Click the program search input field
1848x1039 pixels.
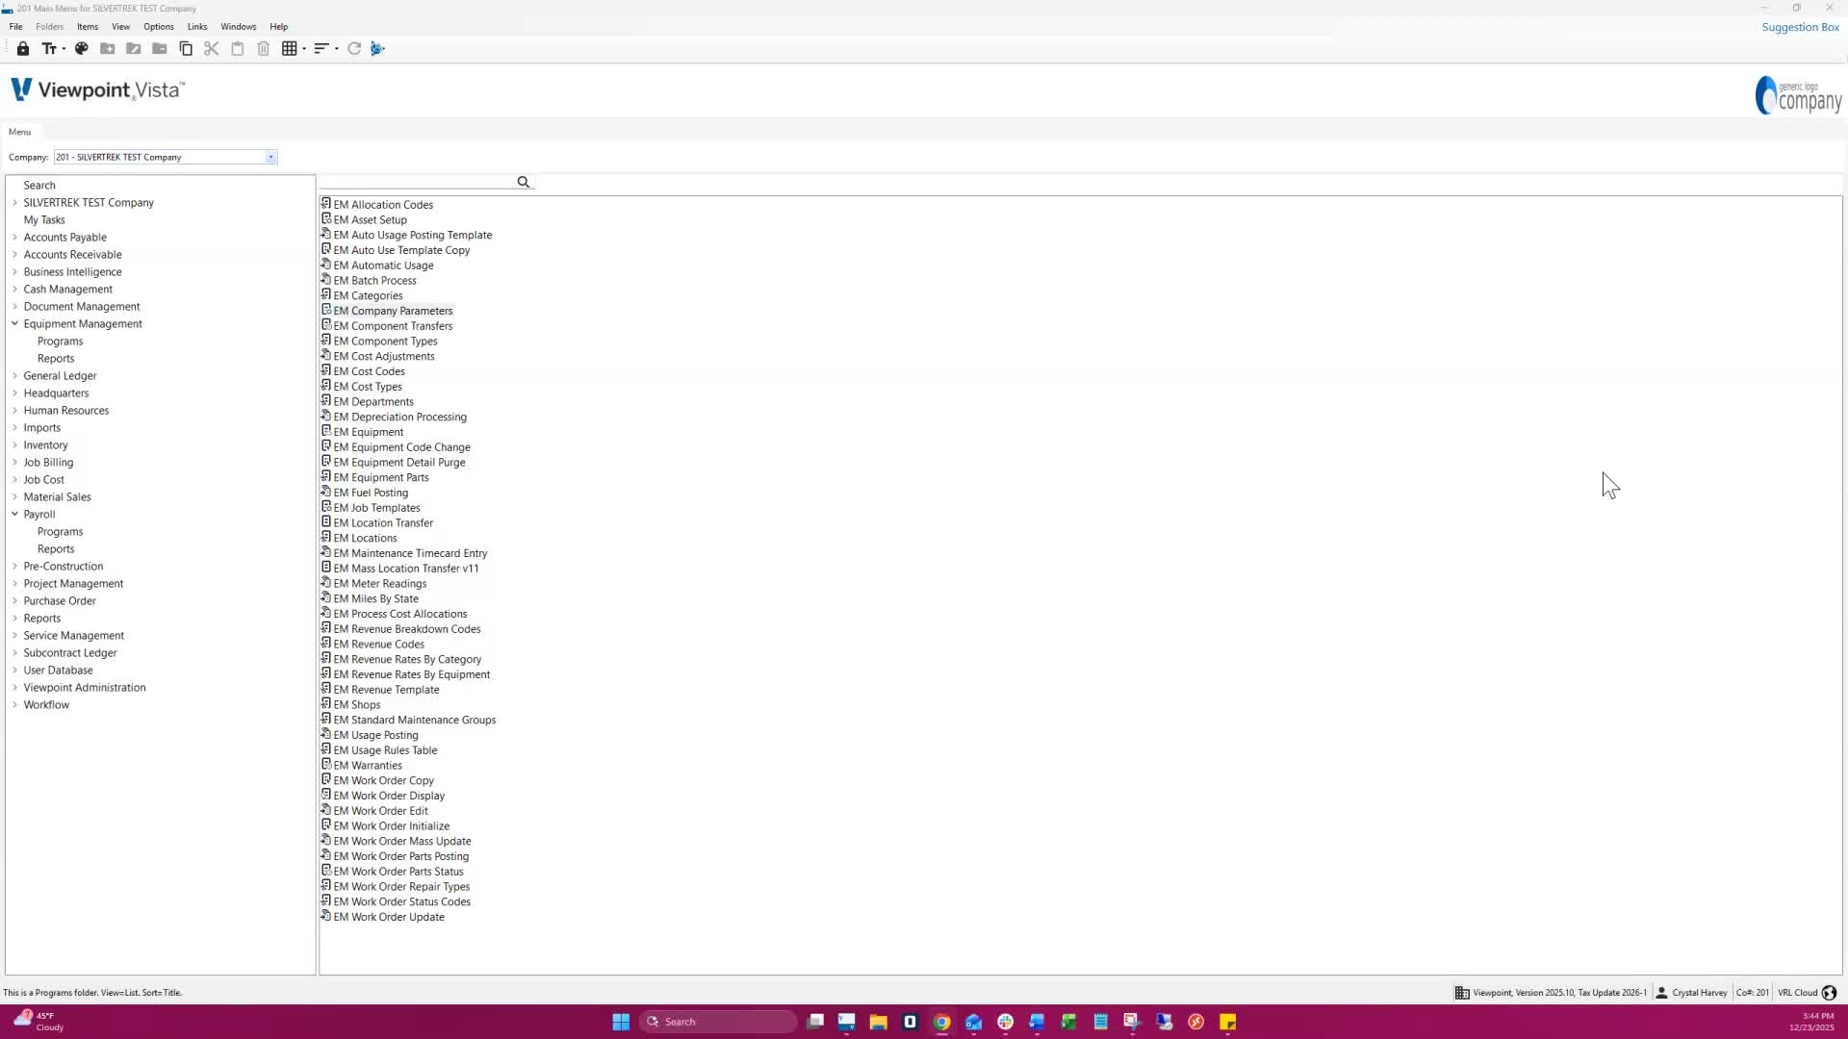click(419, 182)
